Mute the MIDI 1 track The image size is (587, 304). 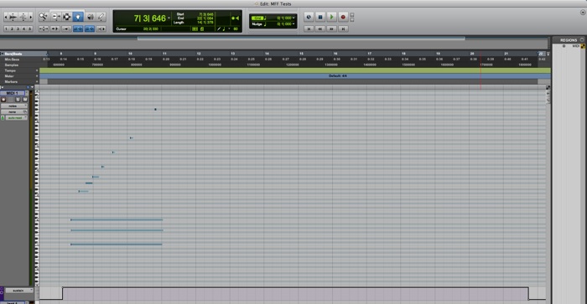click(x=24, y=100)
